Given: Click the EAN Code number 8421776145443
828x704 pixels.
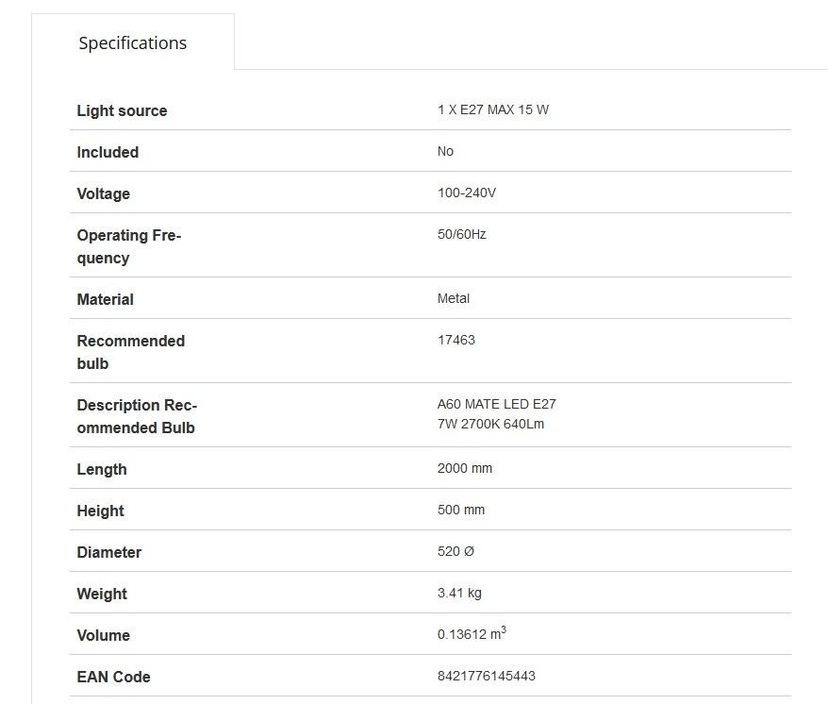Looking at the screenshot, I should click(487, 676).
